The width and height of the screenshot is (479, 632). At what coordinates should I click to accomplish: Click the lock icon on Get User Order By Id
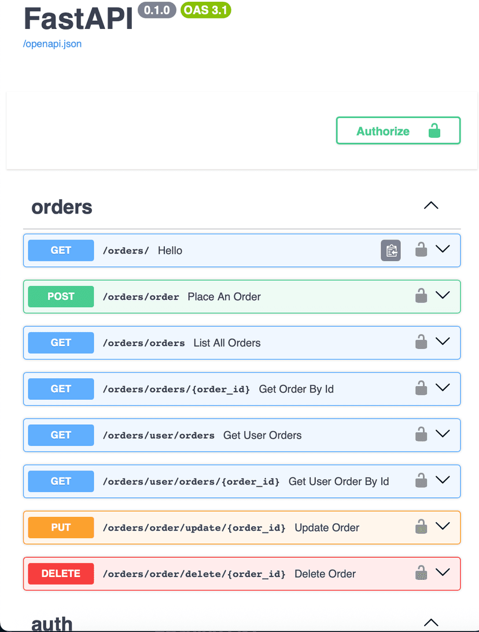coord(421,480)
